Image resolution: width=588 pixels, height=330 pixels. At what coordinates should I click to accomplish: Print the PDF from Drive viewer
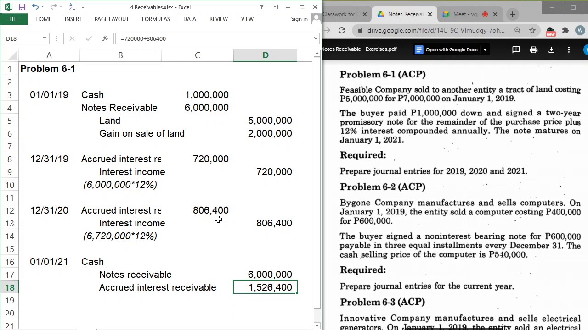[534, 49]
